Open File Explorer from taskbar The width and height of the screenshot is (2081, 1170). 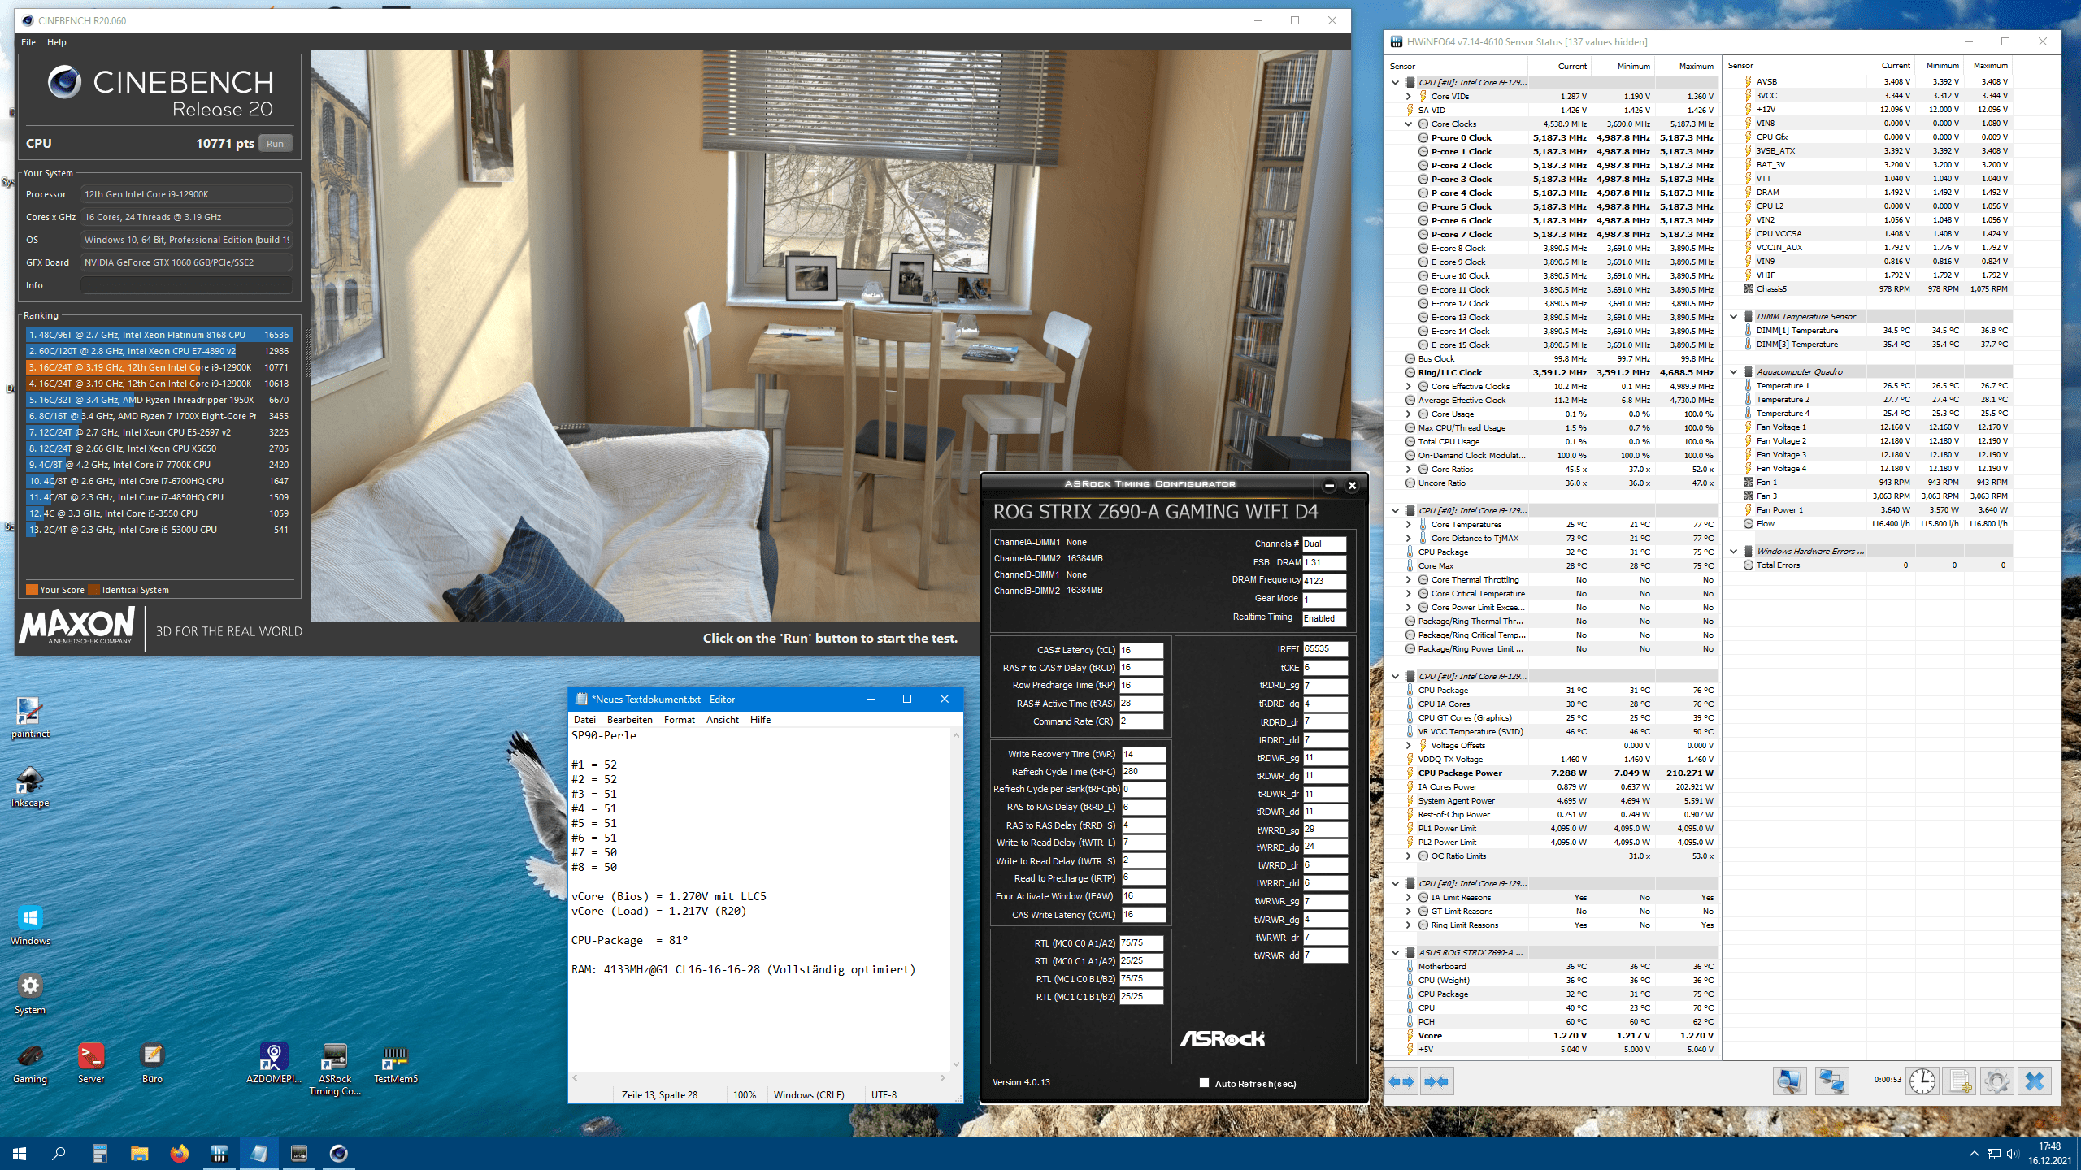click(x=139, y=1153)
